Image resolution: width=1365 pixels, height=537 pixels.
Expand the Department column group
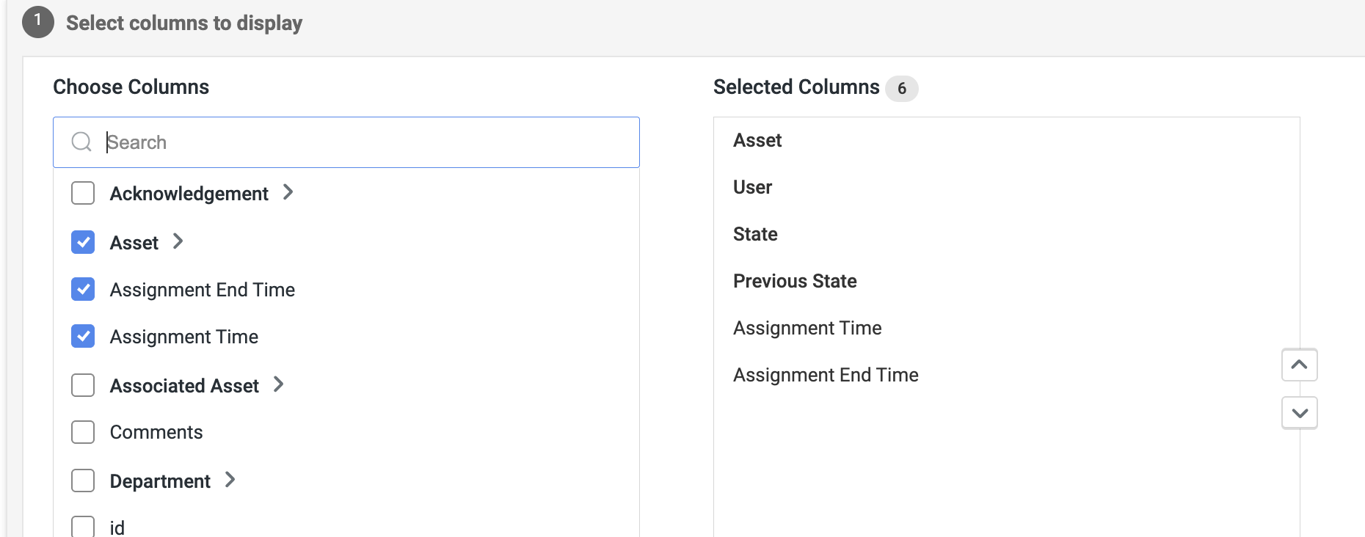(230, 480)
